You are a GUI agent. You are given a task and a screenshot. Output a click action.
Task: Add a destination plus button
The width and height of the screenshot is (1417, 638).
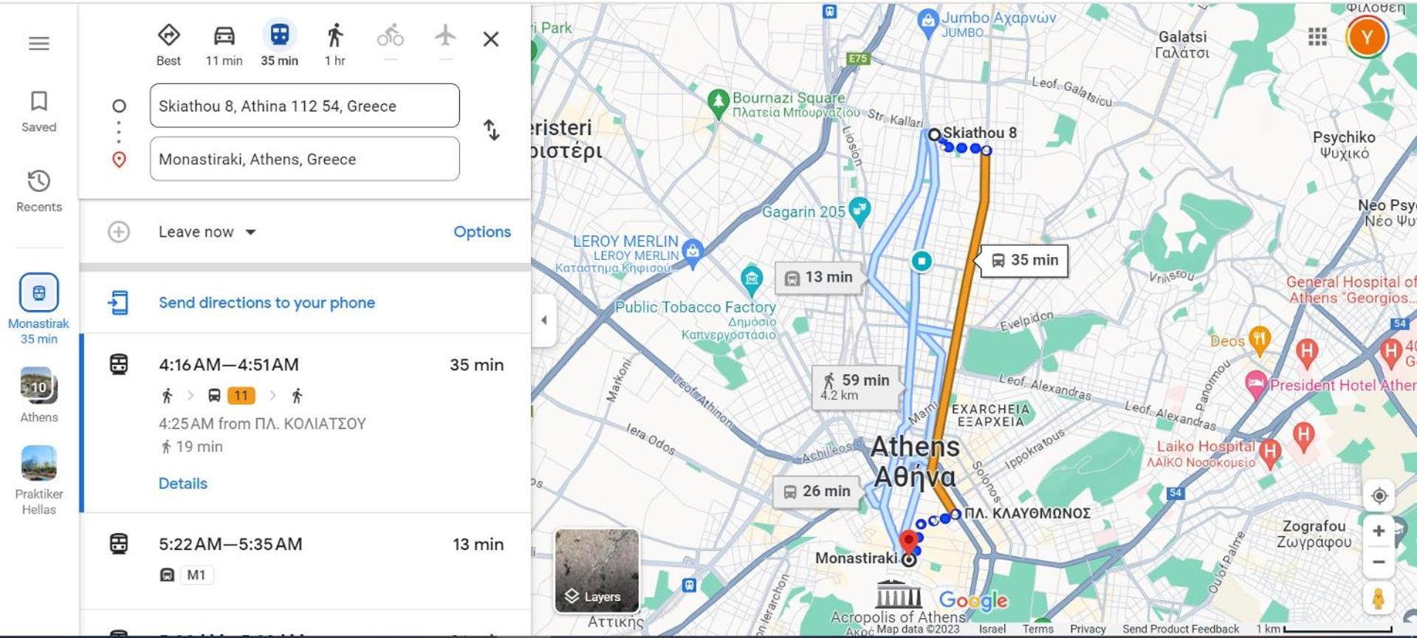(119, 232)
